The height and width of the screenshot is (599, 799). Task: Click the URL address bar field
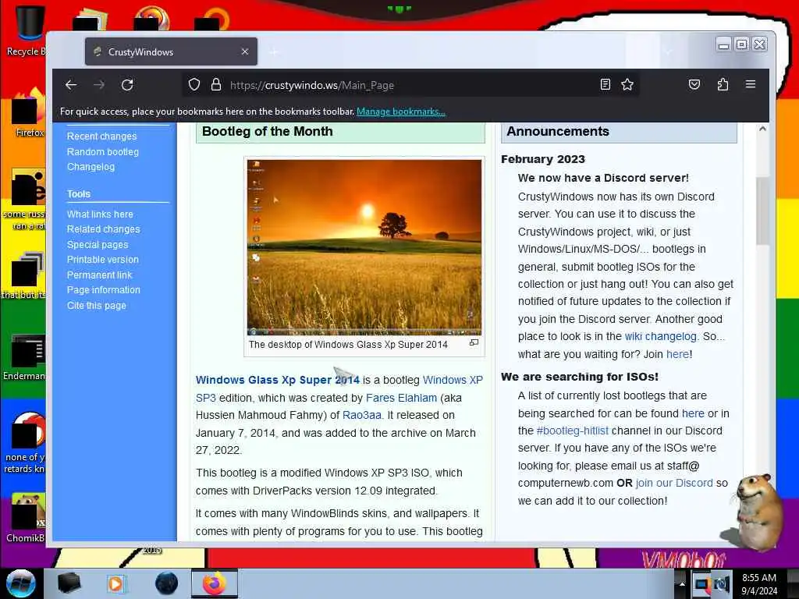[410, 85]
